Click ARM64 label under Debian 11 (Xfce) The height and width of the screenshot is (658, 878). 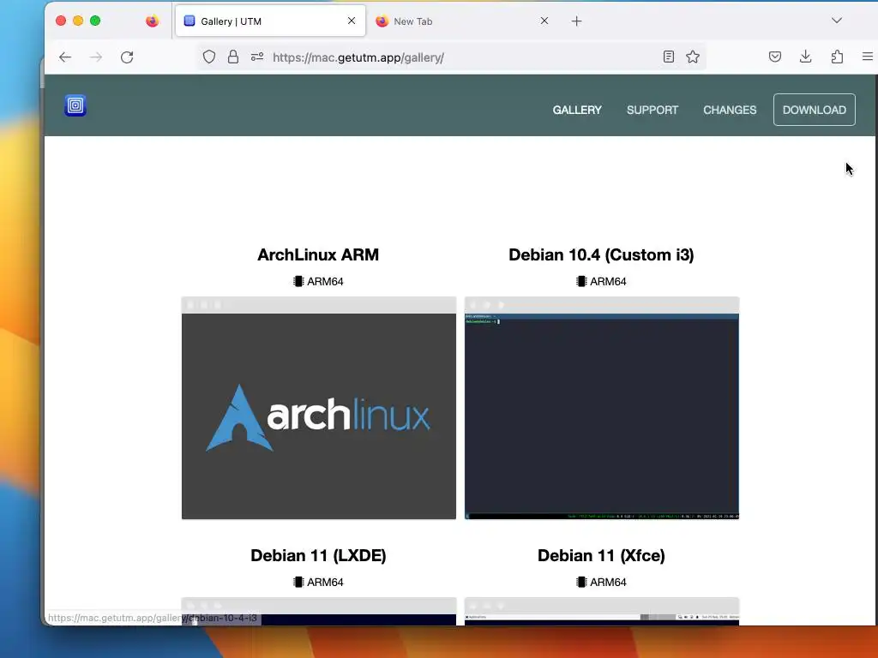click(x=608, y=582)
